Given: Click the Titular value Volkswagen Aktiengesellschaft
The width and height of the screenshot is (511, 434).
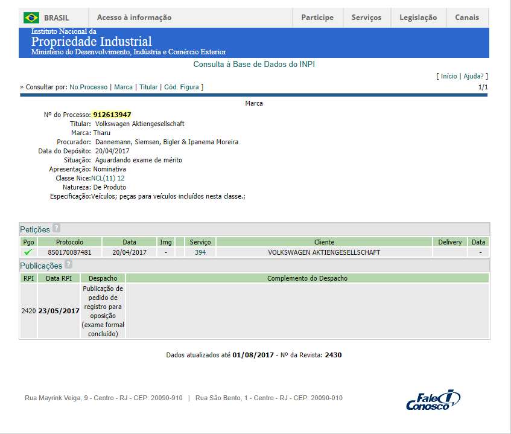Looking at the screenshot, I should point(140,124).
